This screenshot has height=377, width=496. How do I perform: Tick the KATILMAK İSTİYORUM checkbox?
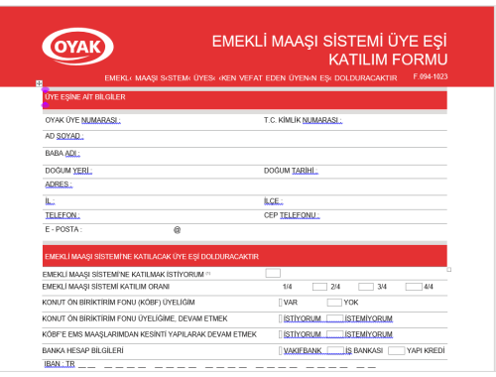[x=273, y=273]
